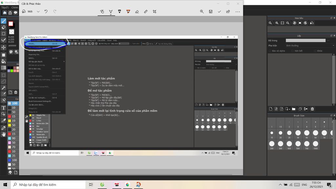This screenshot has height=189, width=336.
Task: Toggle the Xén bớt checkbox
Action: point(292,51)
